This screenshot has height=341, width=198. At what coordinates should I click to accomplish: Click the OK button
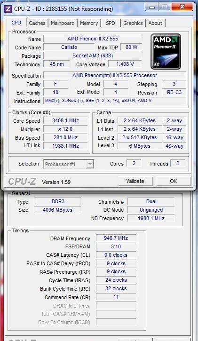click(x=173, y=181)
